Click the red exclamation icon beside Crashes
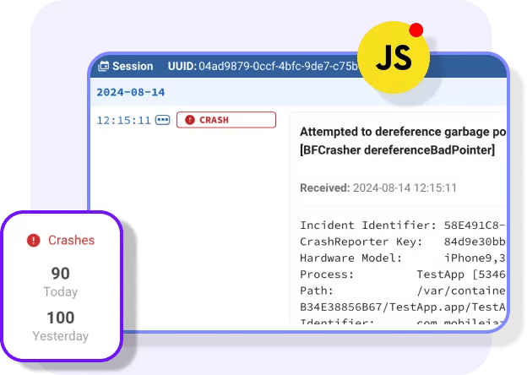527x375 pixels. pyautogui.click(x=34, y=240)
